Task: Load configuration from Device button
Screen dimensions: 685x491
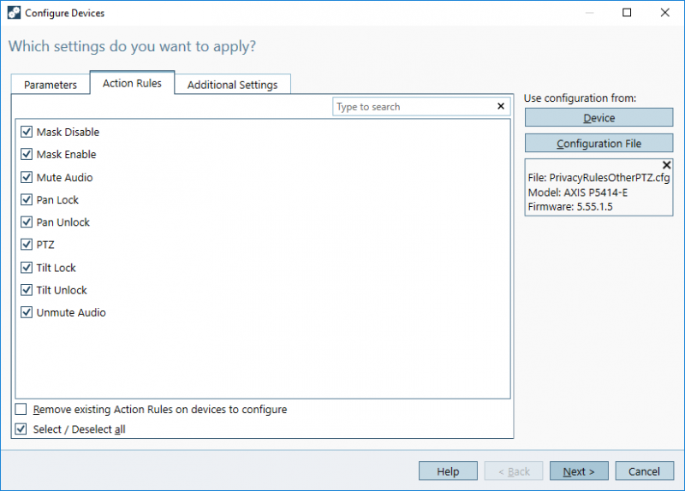Action: coord(599,117)
